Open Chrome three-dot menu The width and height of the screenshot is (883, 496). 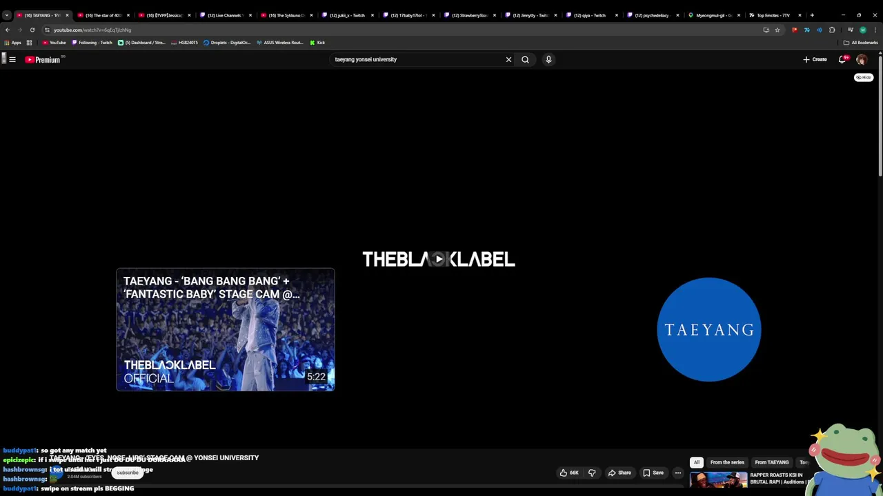click(x=875, y=30)
